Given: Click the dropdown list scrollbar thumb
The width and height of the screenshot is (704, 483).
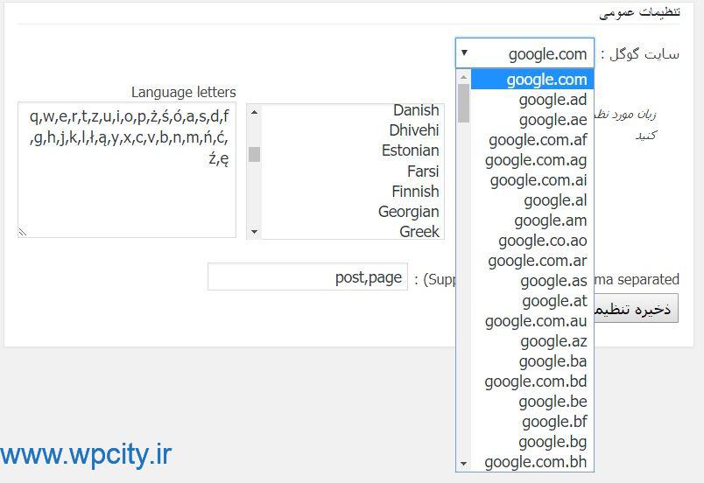Looking at the screenshot, I should pyautogui.click(x=464, y=103).
